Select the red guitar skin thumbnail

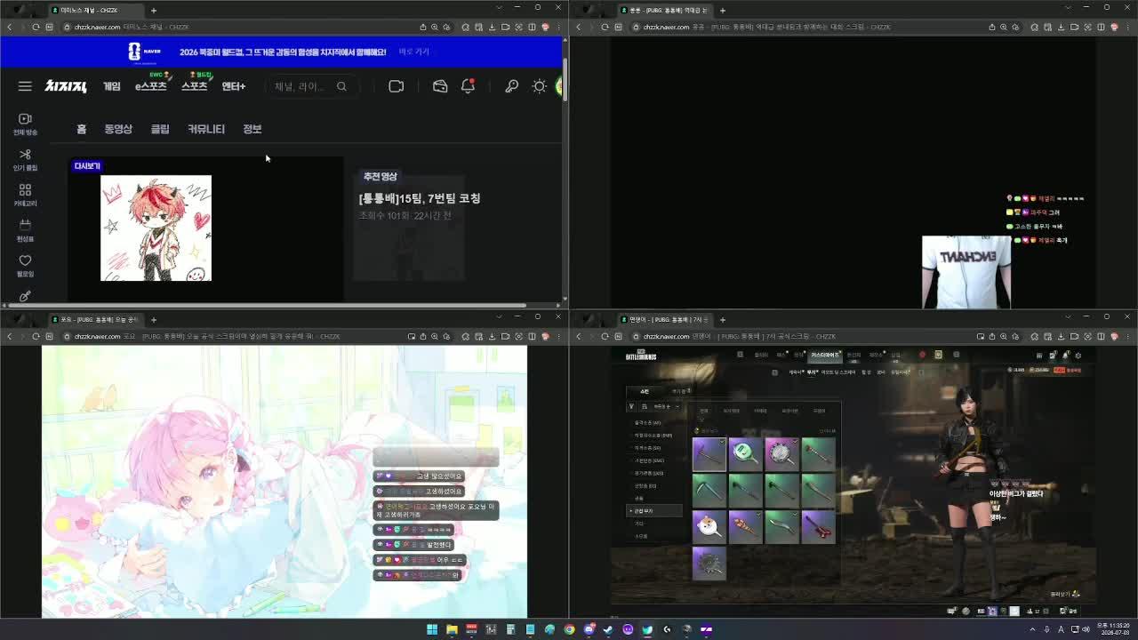(818, 527)
